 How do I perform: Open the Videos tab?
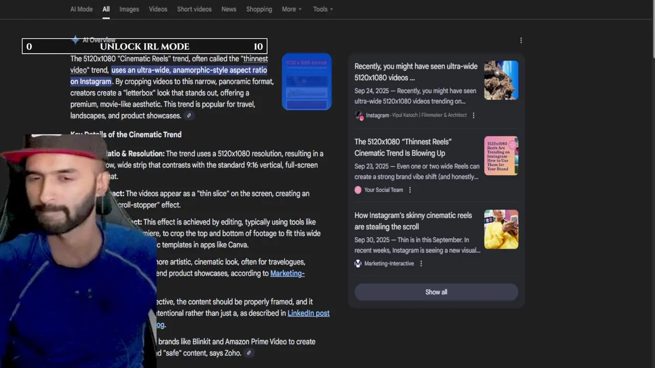click(x=158, y=9)
